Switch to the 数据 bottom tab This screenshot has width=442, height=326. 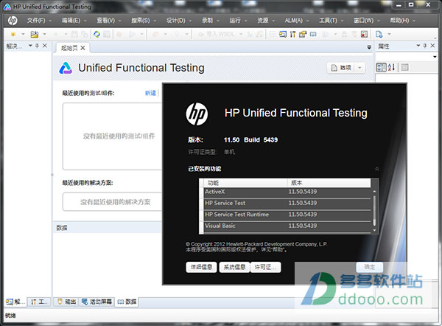pos(127,302)
